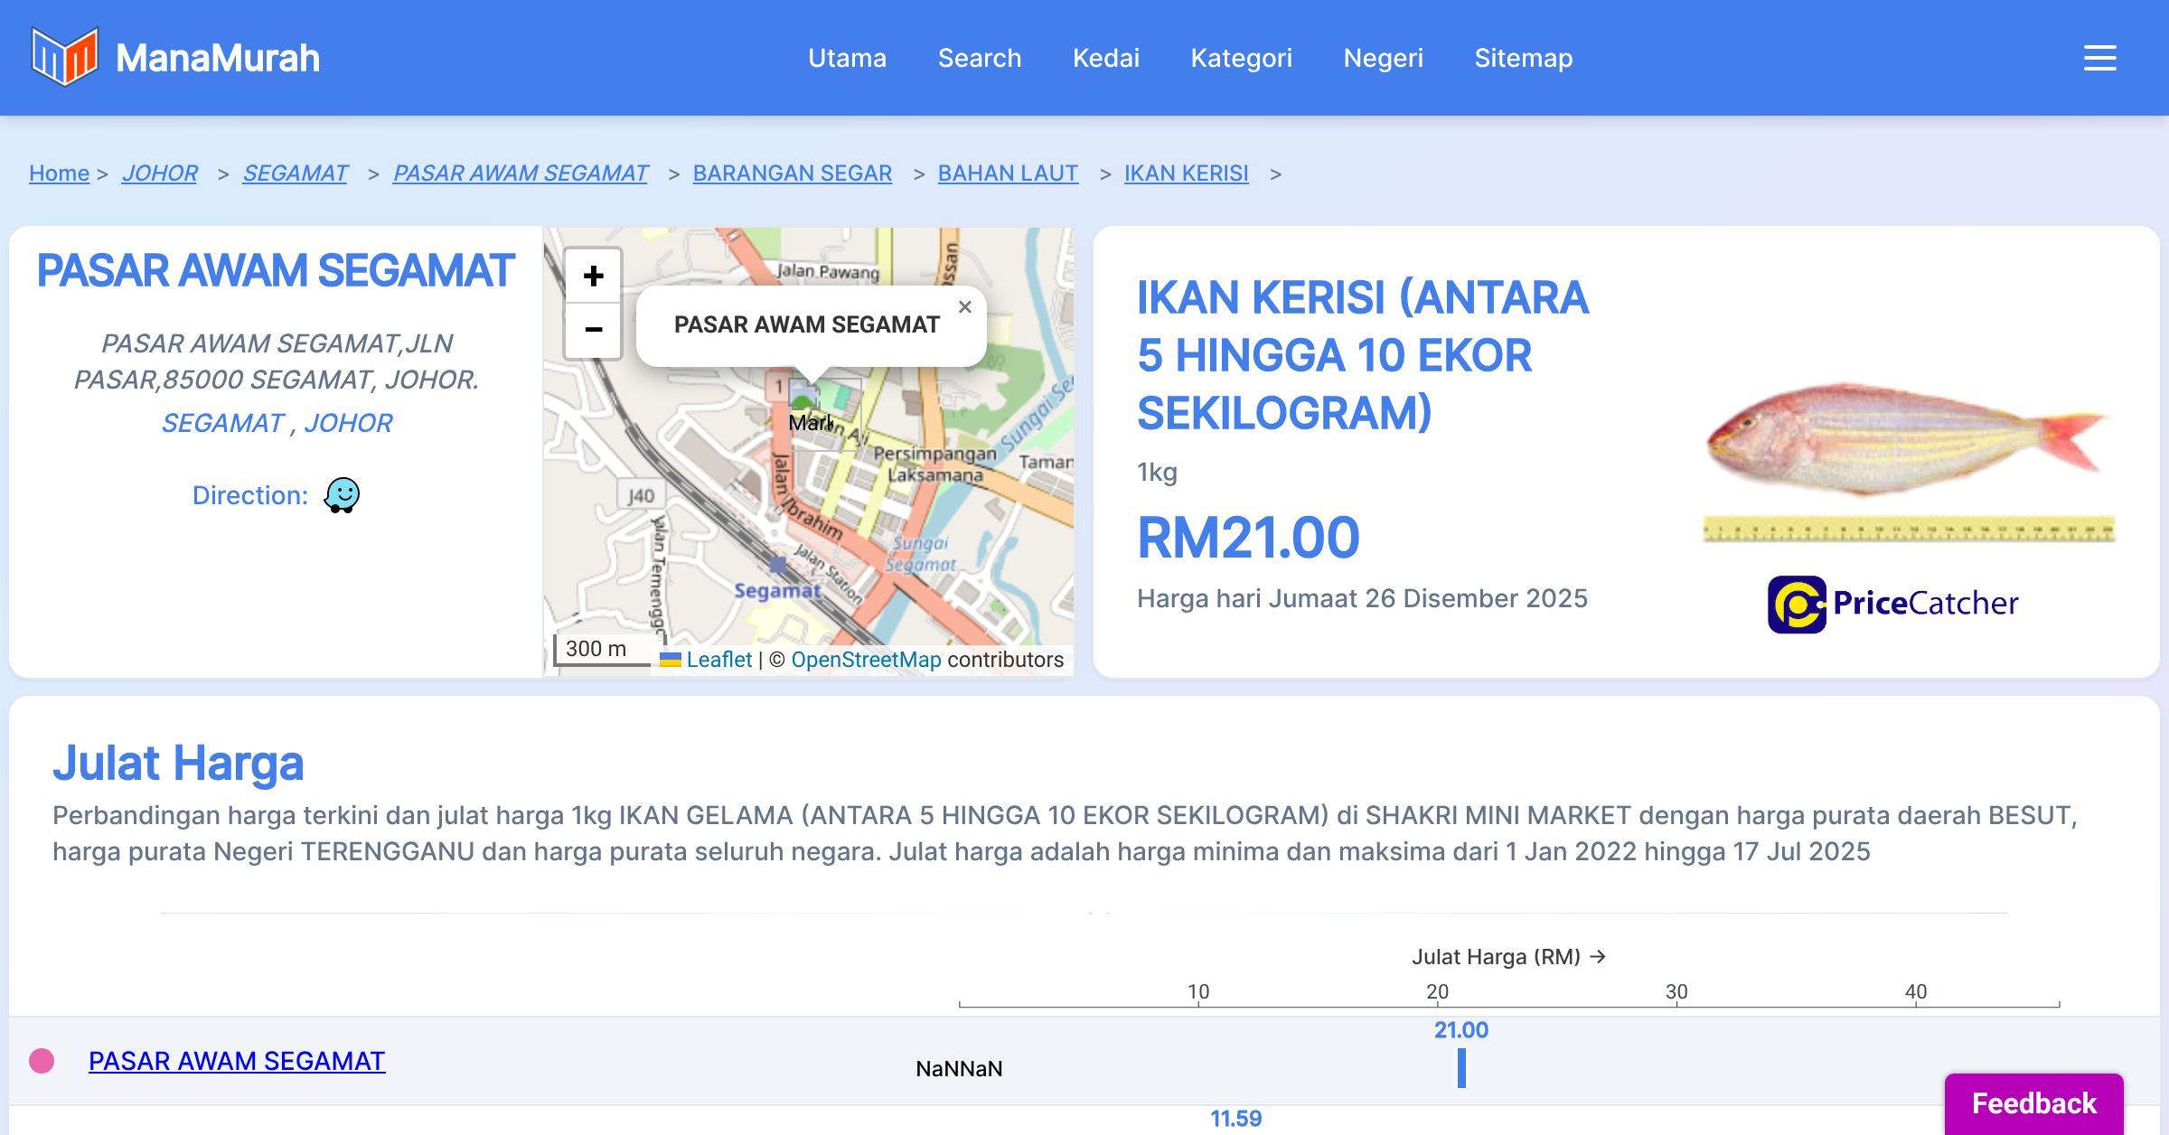Open Waze direction icon

click(342, 495)
